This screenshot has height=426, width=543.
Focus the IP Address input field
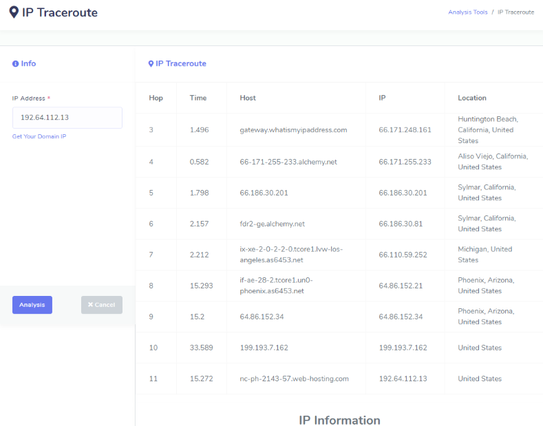67,118
